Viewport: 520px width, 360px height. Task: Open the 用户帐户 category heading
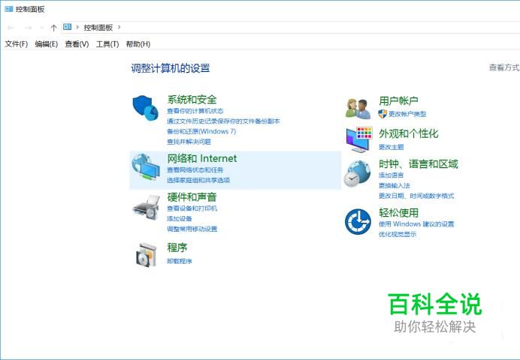pos(398,101)
